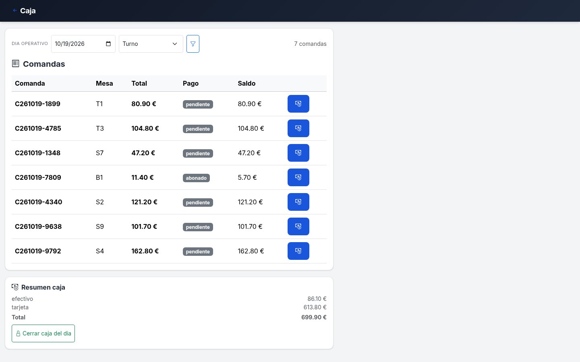Image resolution: width=580 pixels, height=362 pixels.
Task: Click the efectivo amount 86.10 €
Action: [317, 299]
